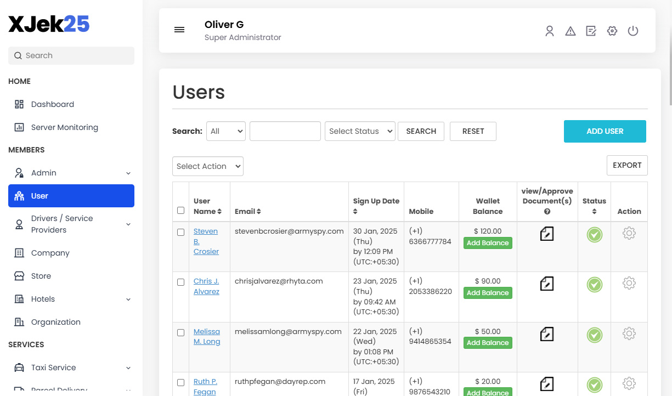
Task: Click the warning/alerts triangle icon
Action: click(570, 31)
